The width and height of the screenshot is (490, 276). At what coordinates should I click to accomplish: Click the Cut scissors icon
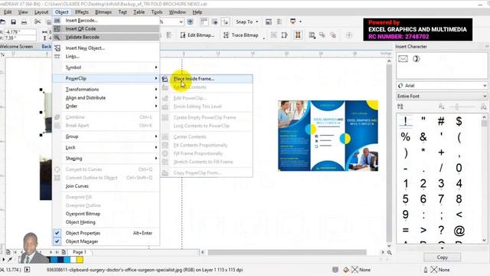38,21
